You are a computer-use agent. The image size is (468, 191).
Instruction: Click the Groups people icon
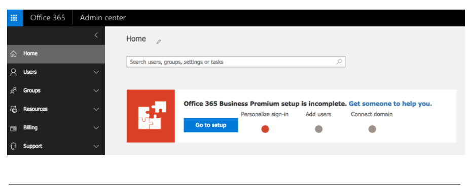[13, 91]
